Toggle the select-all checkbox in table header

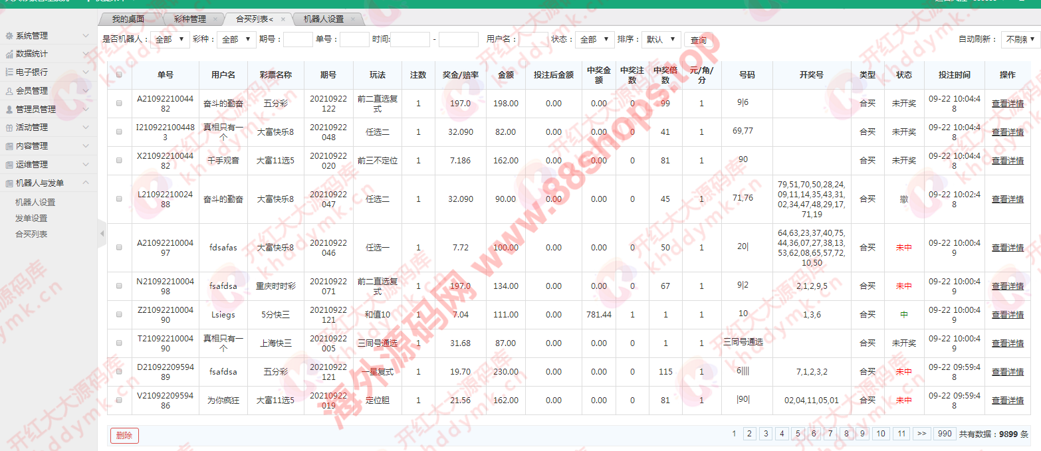coord(119,75)
